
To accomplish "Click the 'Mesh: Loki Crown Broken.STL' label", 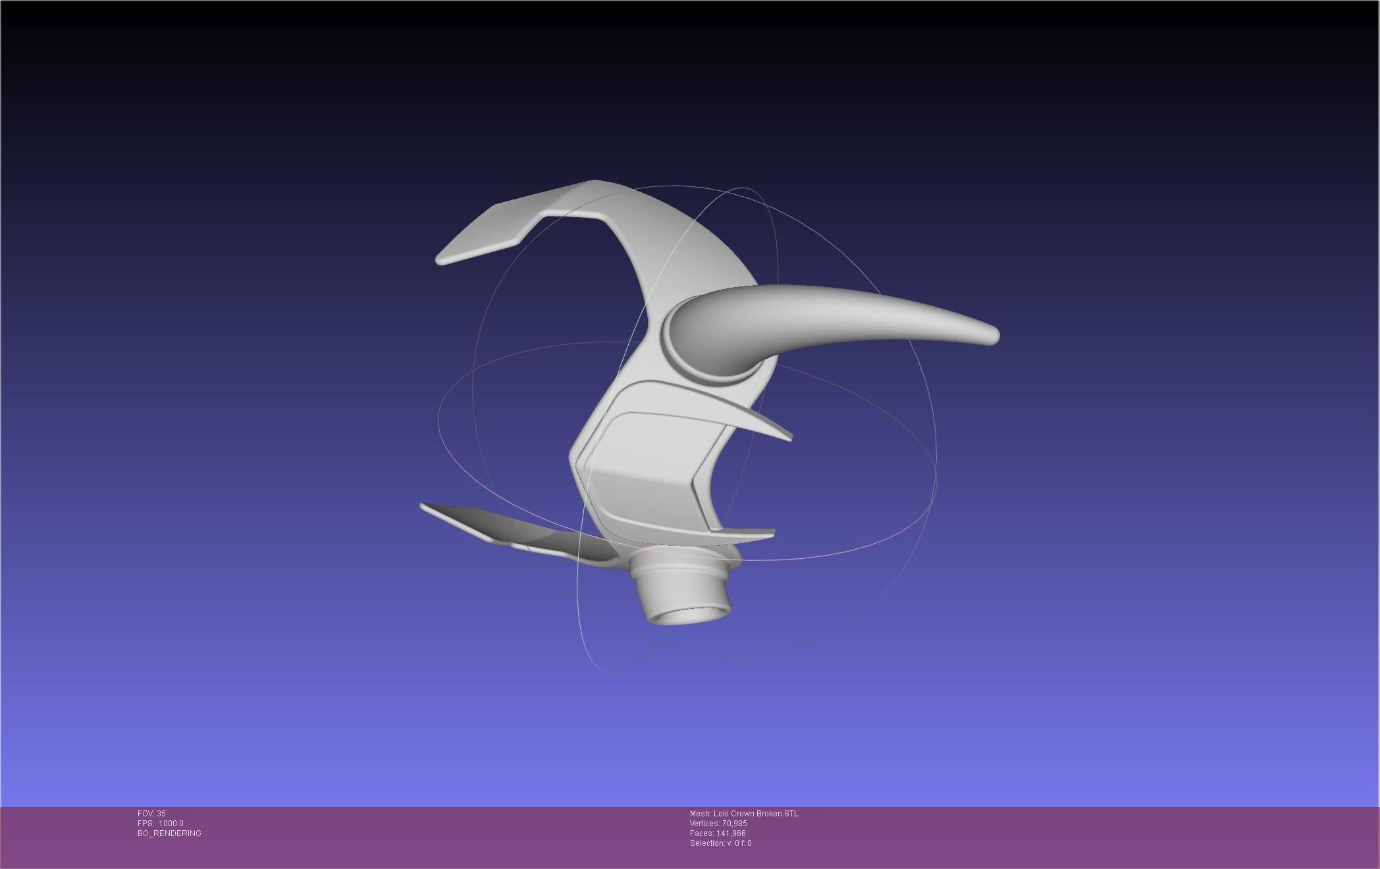I will pos(744,814).
